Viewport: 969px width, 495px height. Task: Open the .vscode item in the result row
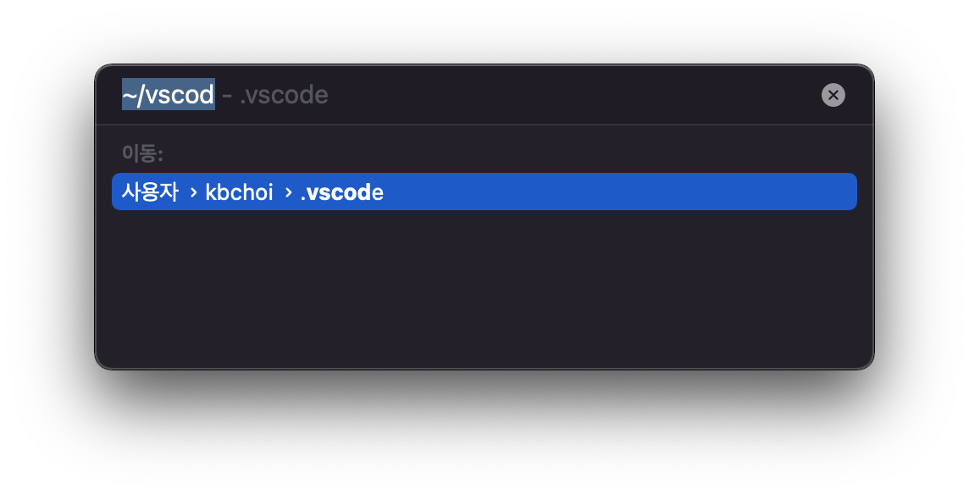[x=342, y=192]
